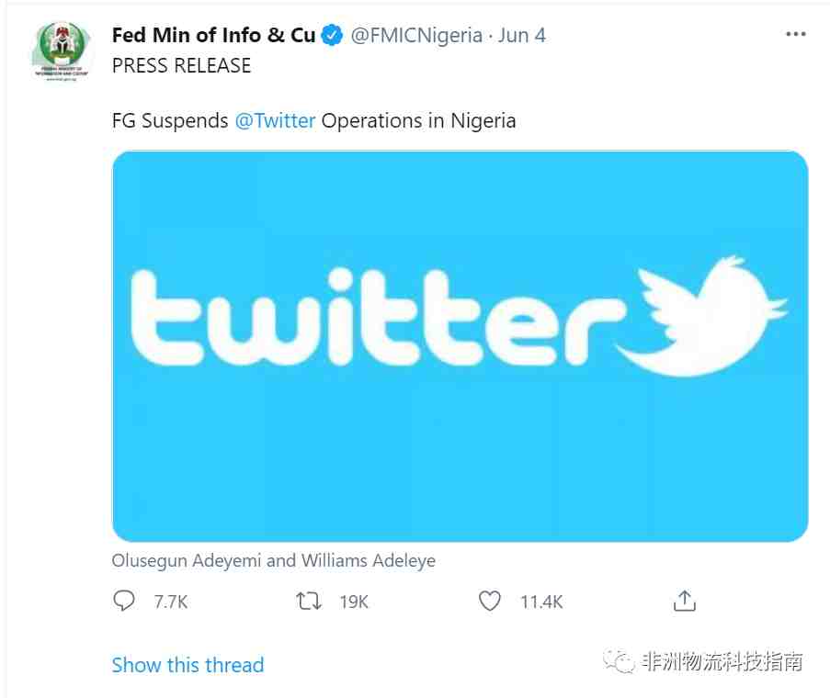Viewport: 830px width, 698px height.
Task: Click the blue verified badge
Action: coord(332,36)
